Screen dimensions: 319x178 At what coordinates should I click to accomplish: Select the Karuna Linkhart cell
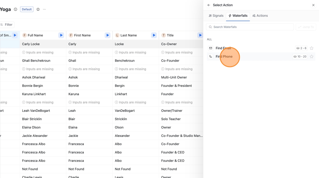point(43,94)
